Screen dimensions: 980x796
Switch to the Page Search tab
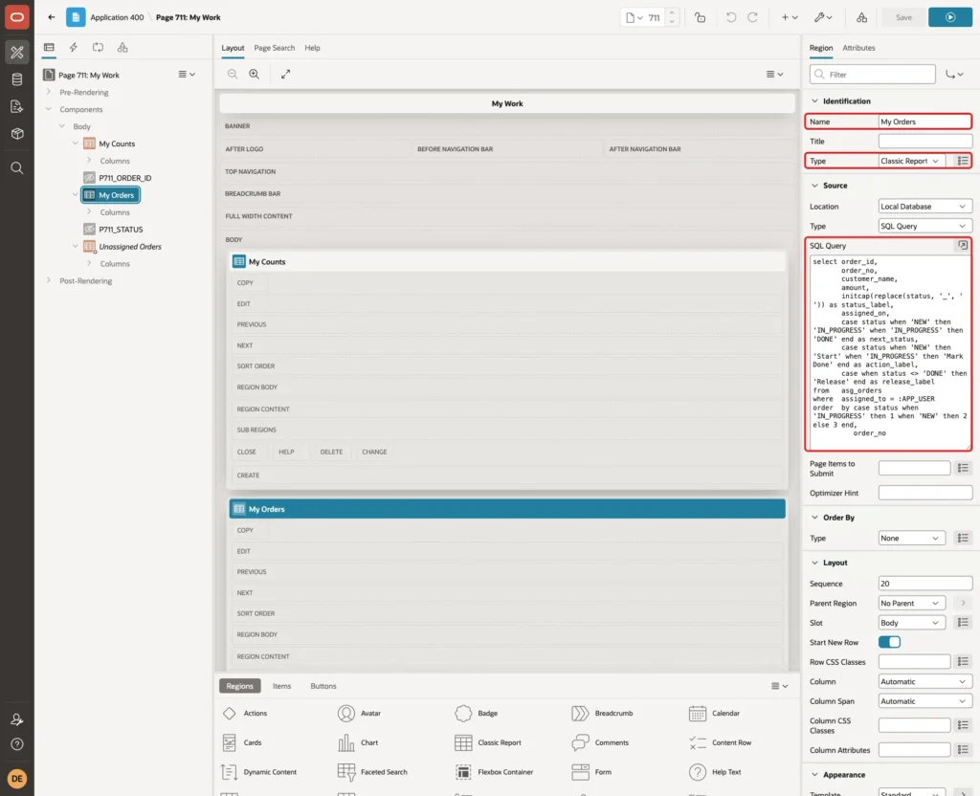click(x=274, y=48)
